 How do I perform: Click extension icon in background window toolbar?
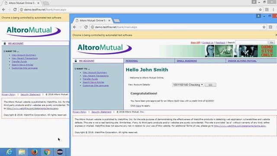click(x=267, y=10)
